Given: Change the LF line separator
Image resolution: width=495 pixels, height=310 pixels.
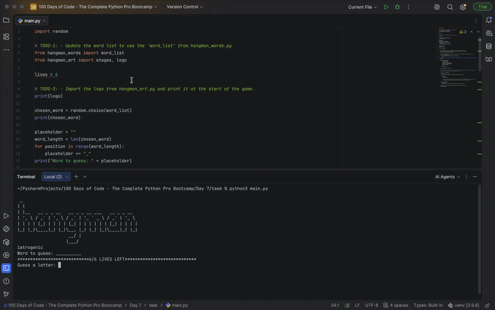Looking at the screenshot, I should [x=357, y=305].
